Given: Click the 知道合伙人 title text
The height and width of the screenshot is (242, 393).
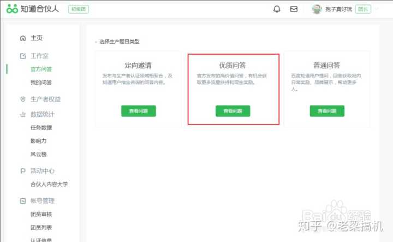Looking at the screenshot, I should click(40, 9).
